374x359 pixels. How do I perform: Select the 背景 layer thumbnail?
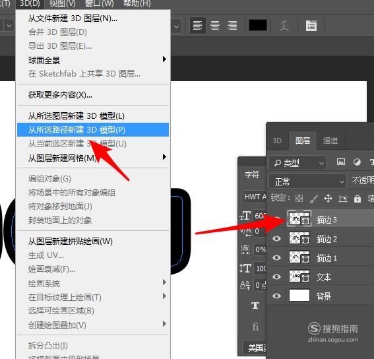[299, 296]
